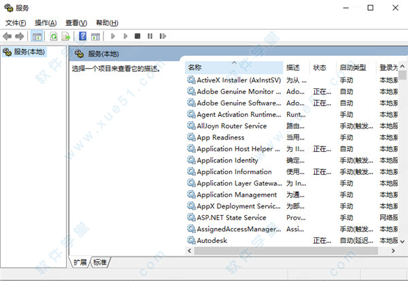The height and width of the screenshot is (281, 408).
Task: Click the vertical scrollbar down arrow
Action: coord(403,242)
